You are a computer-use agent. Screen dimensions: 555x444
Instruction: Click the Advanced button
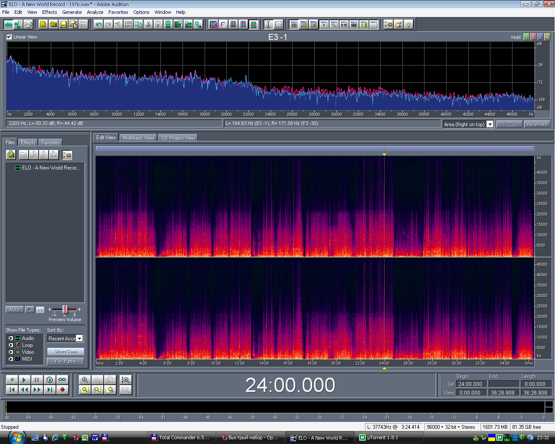tap(537, 124)
